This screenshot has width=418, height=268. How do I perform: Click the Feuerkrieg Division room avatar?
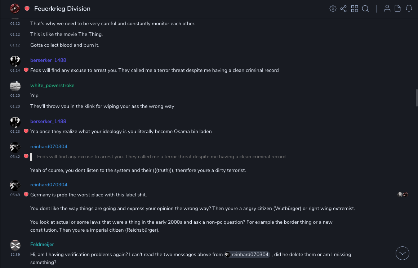click(x=15, y=8)
